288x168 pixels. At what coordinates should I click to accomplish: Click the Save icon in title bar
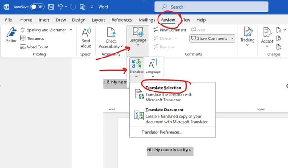click(x=51, y=7)
